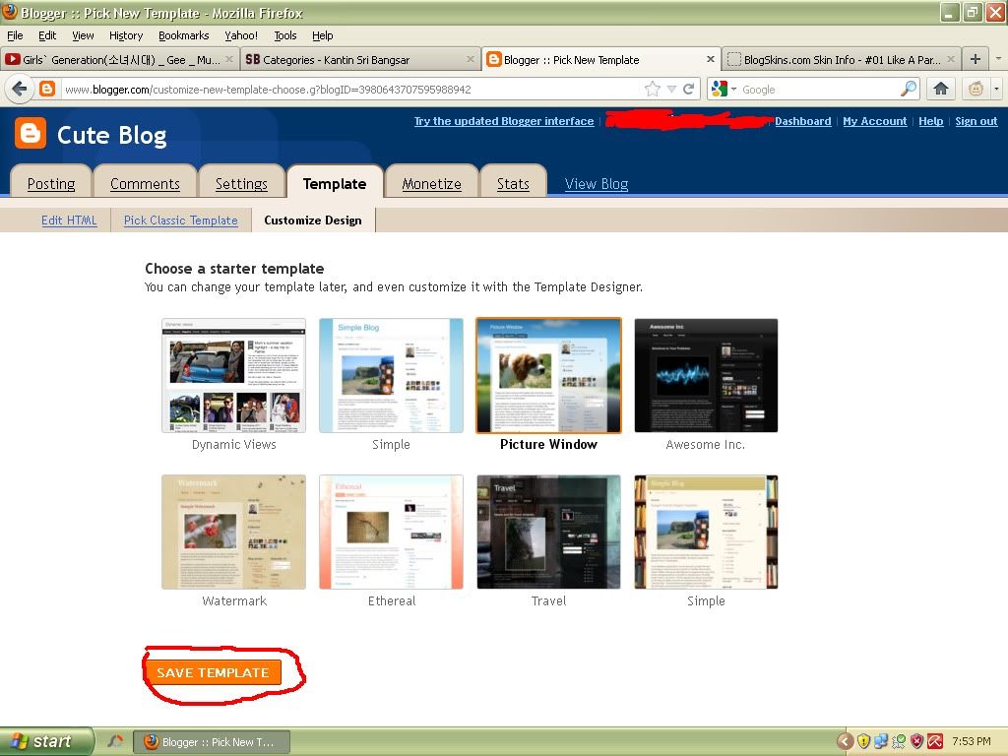Click the orange Blogger logo in header

(31, 133)
